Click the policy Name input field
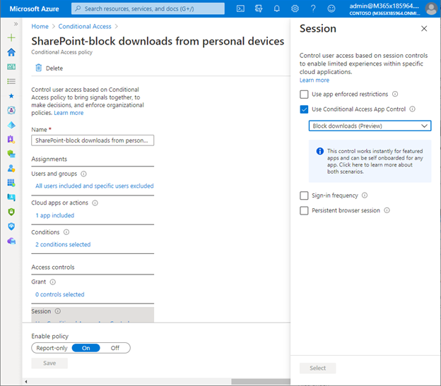Image resolution: width=441 pixels, height=386 pixels. 93,140
